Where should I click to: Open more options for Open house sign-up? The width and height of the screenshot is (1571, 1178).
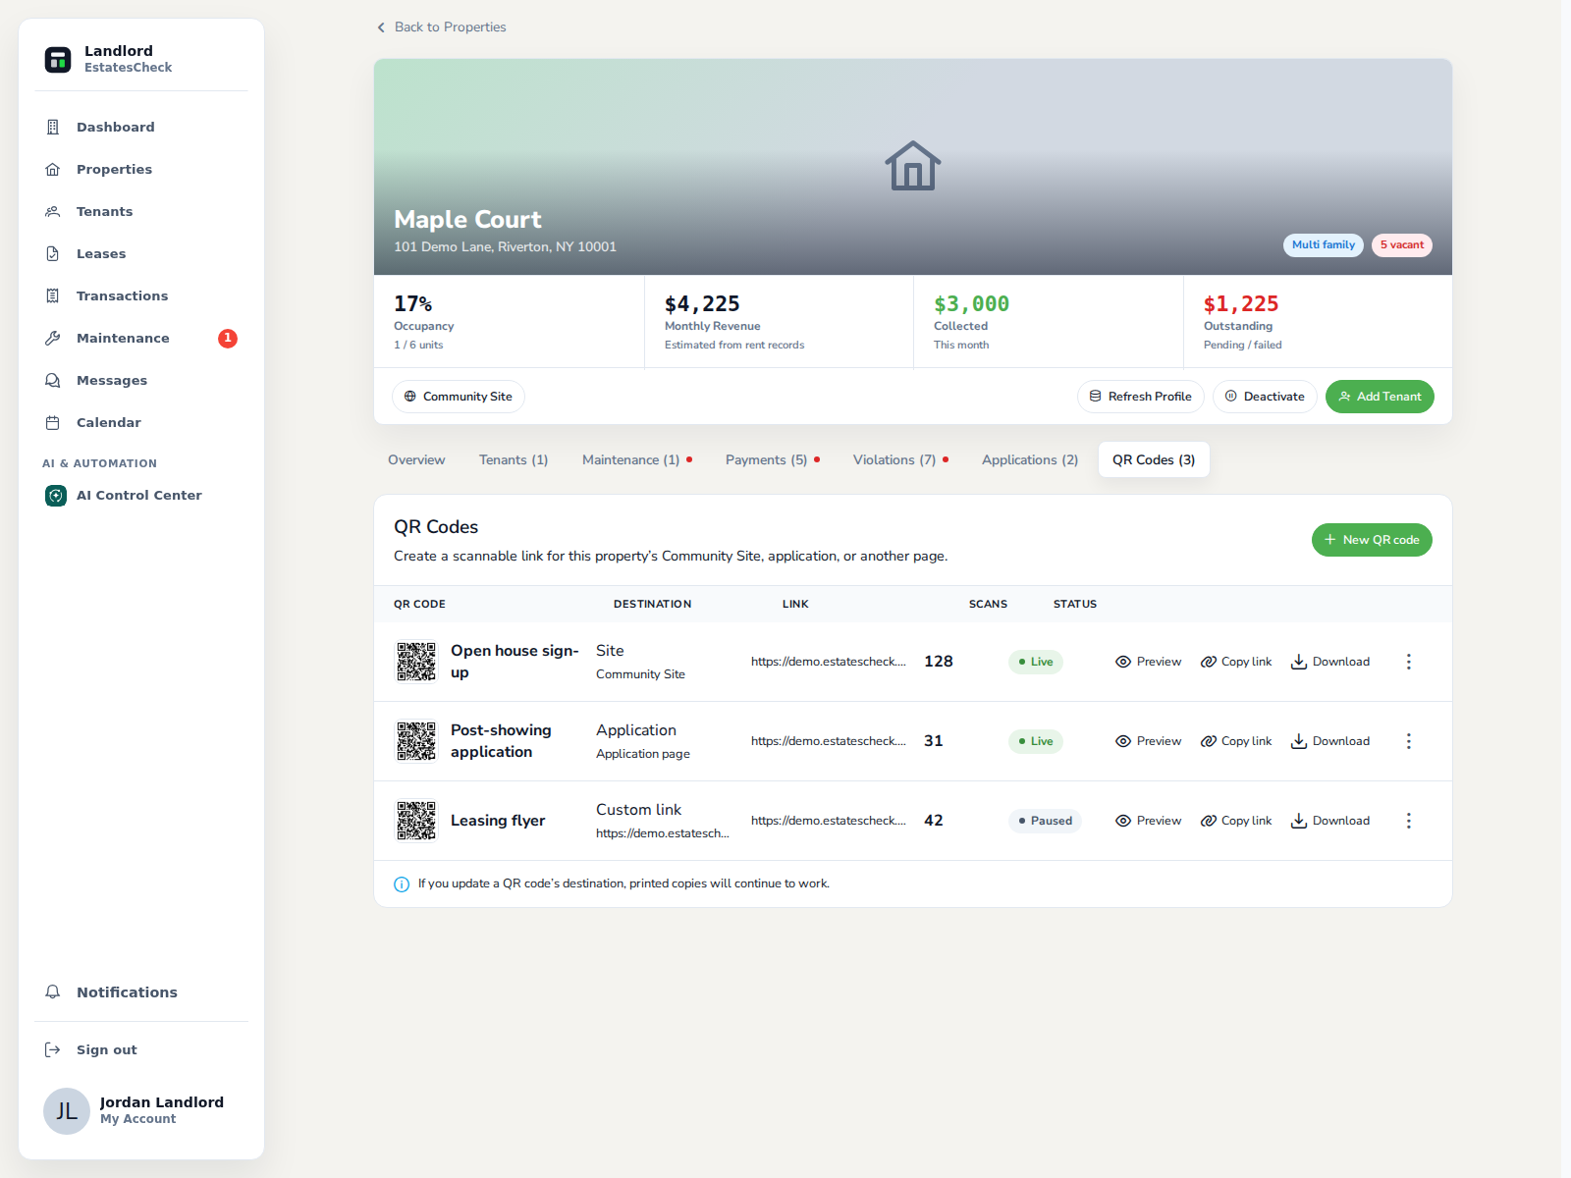pos(1409,662)
